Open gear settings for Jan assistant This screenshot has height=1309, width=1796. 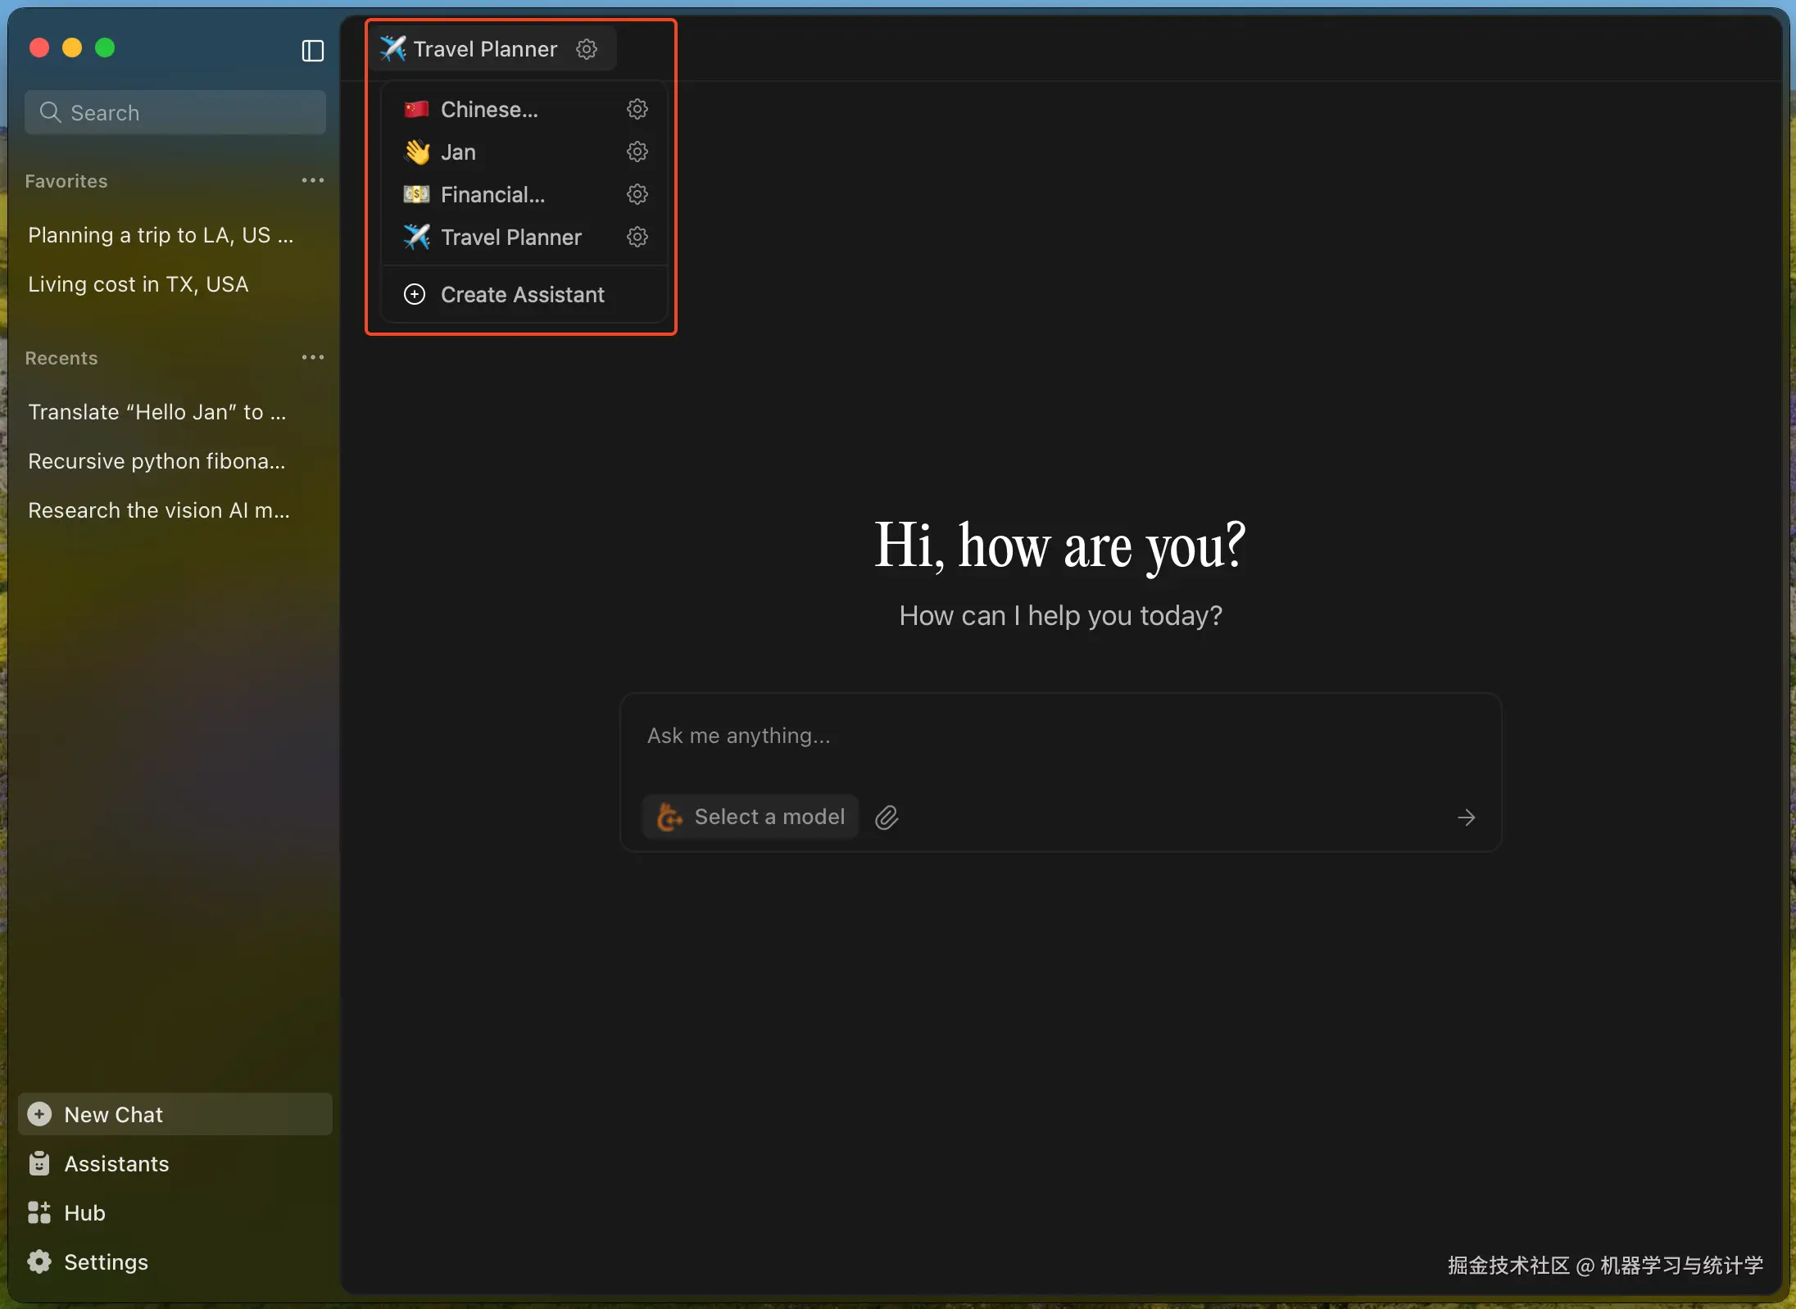click(x=637, y=152)
